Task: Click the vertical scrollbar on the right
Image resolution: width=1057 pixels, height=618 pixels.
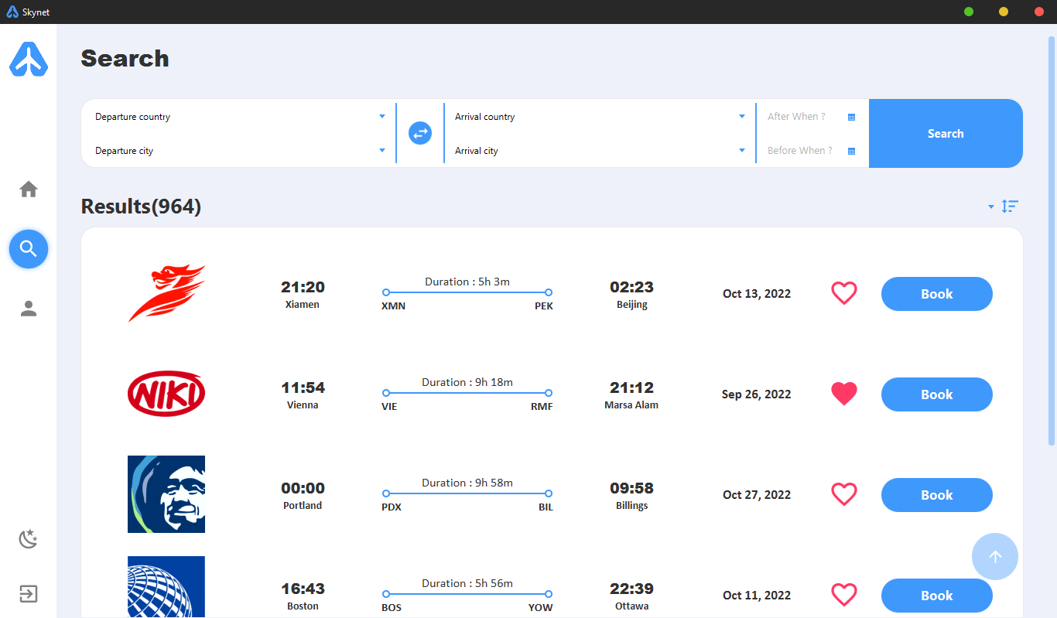Action: [x=1052, y=240]
